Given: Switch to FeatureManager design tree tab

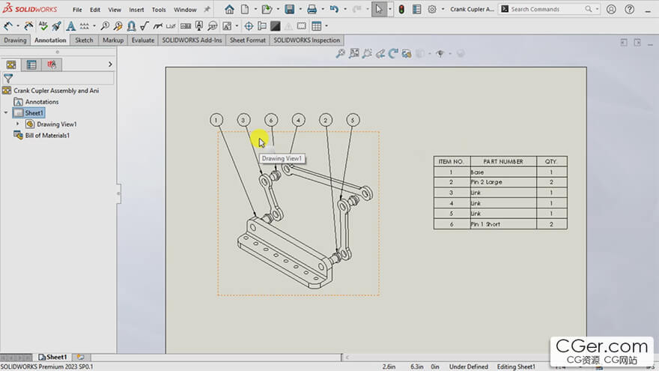Looking at the screenshot, I should click(x=11, y=64).
